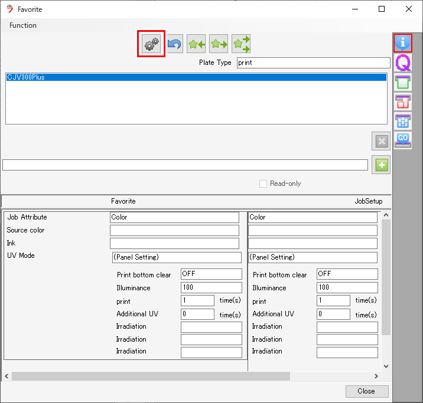
Task: Open the blue info icon in sidebar
Action: click(x=403, y=43)
